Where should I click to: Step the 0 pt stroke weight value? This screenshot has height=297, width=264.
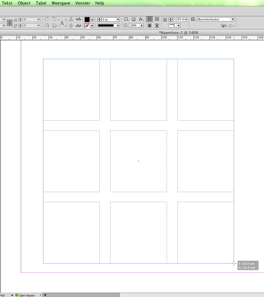(99, 19)
